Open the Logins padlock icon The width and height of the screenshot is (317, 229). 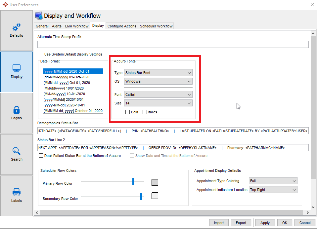[x=17, y=110]
